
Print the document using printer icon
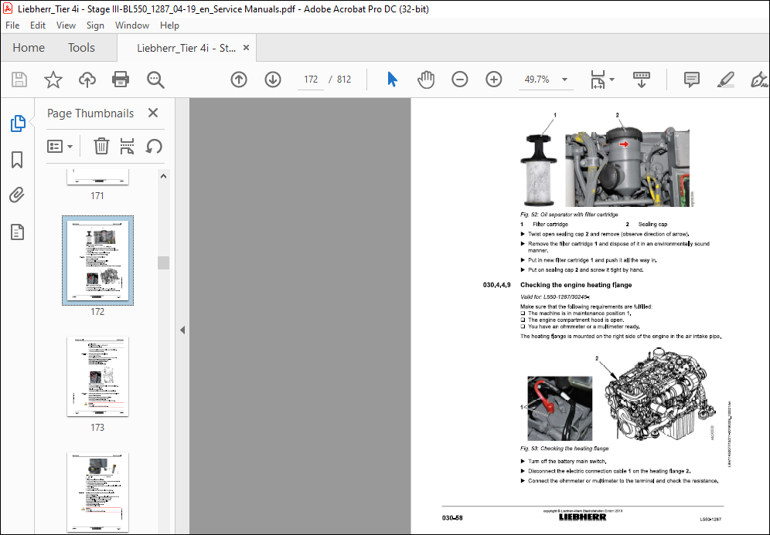pyautogui.click(x=121, y=80)
